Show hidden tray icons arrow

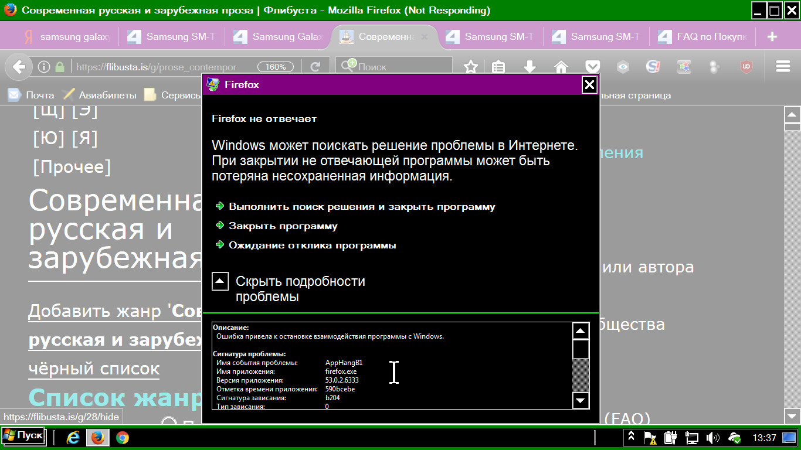(x=631, y=437)
